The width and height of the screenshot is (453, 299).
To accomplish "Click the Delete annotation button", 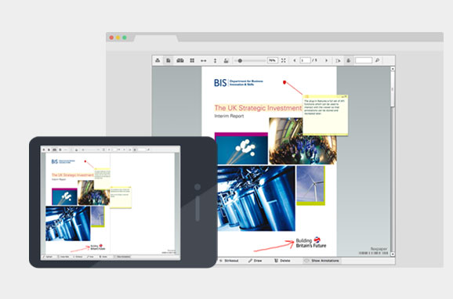I will pyautogui.click(x=282, y=261).
